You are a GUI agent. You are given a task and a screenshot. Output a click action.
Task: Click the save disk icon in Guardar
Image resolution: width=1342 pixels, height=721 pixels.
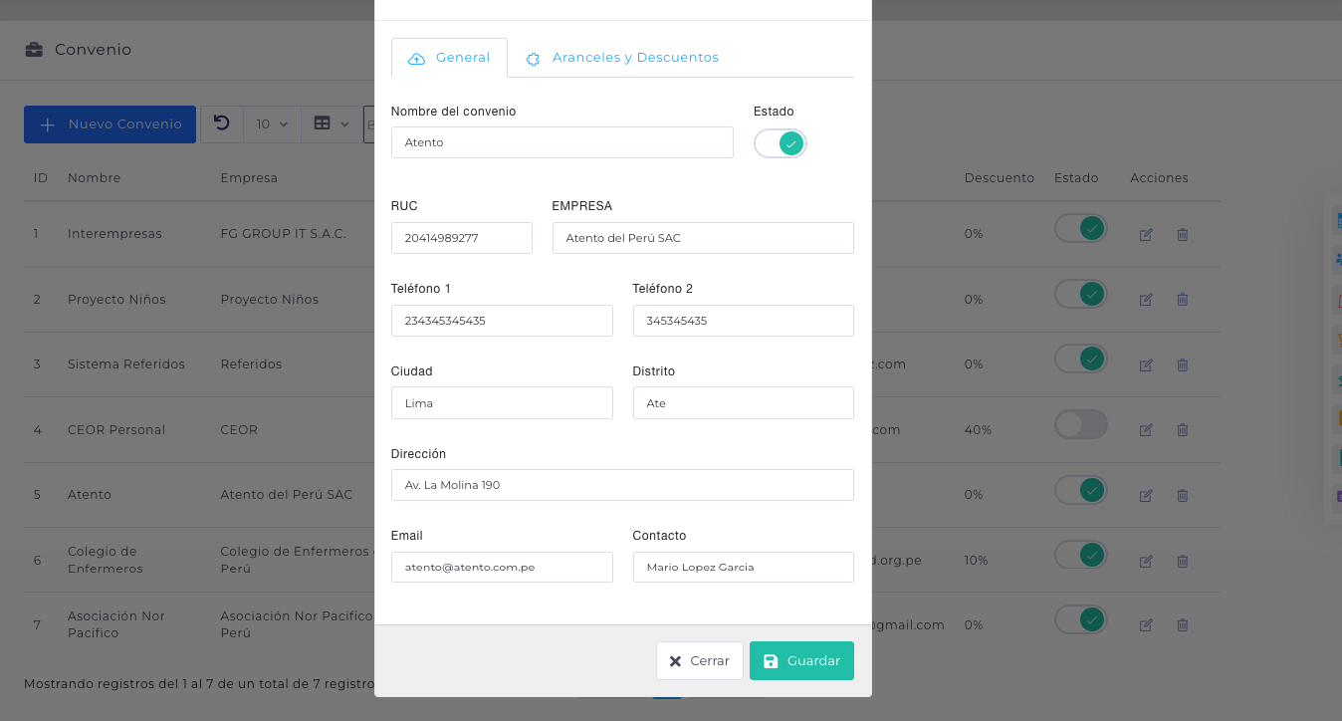[771, 661]
